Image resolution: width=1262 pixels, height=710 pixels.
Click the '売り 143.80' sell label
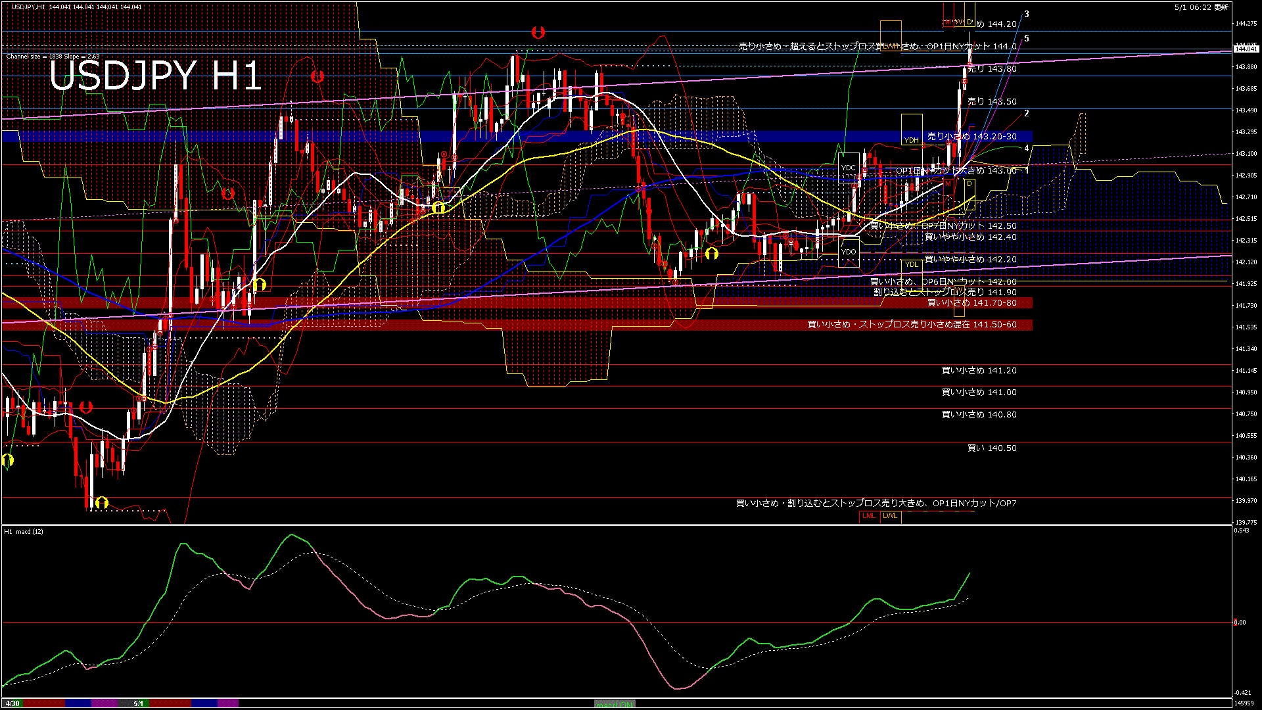[x=993, y=68]
